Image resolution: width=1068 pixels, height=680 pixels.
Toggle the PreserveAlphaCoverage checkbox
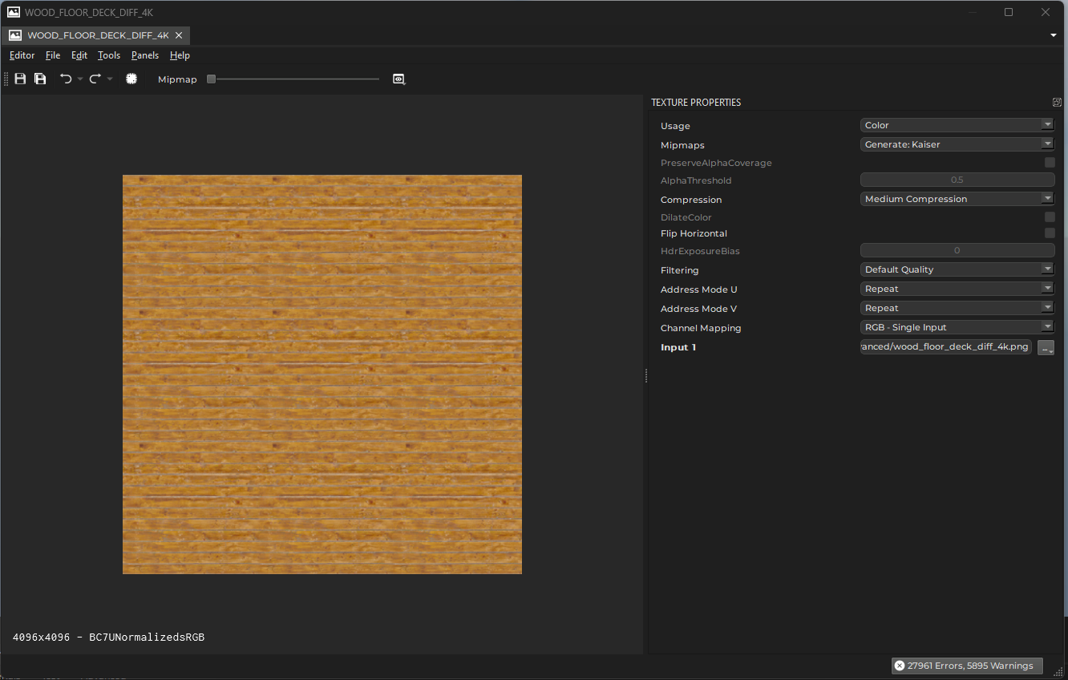(x=1050, y=162)
